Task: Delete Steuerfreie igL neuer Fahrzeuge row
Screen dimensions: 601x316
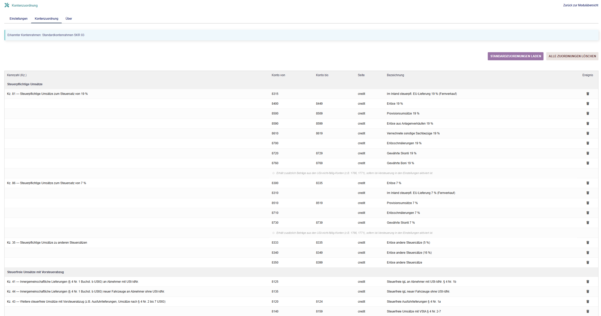Action: [x=588, y=292]
